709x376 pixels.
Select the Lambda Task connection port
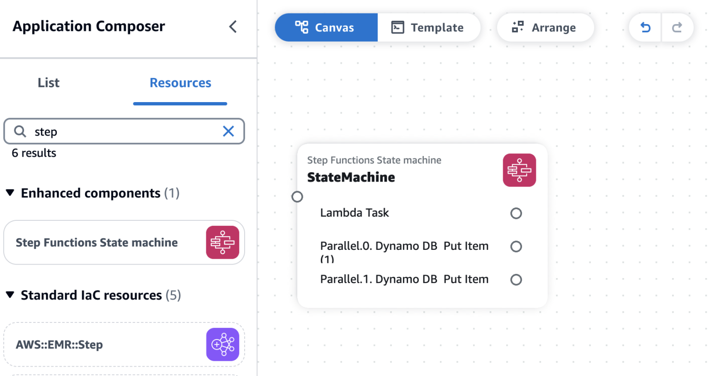click(516, 213)
